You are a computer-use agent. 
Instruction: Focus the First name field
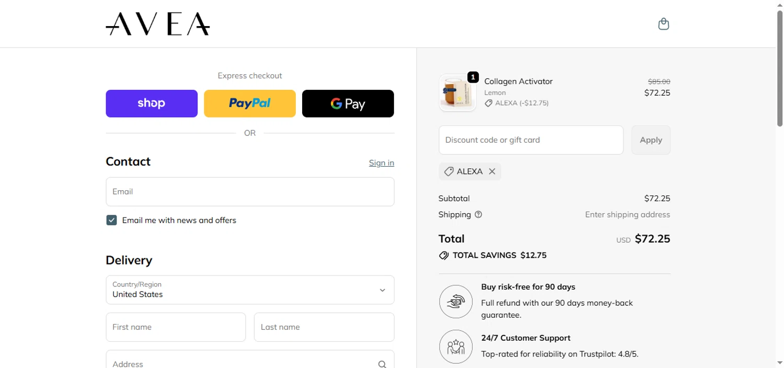(x=176, y=327)
